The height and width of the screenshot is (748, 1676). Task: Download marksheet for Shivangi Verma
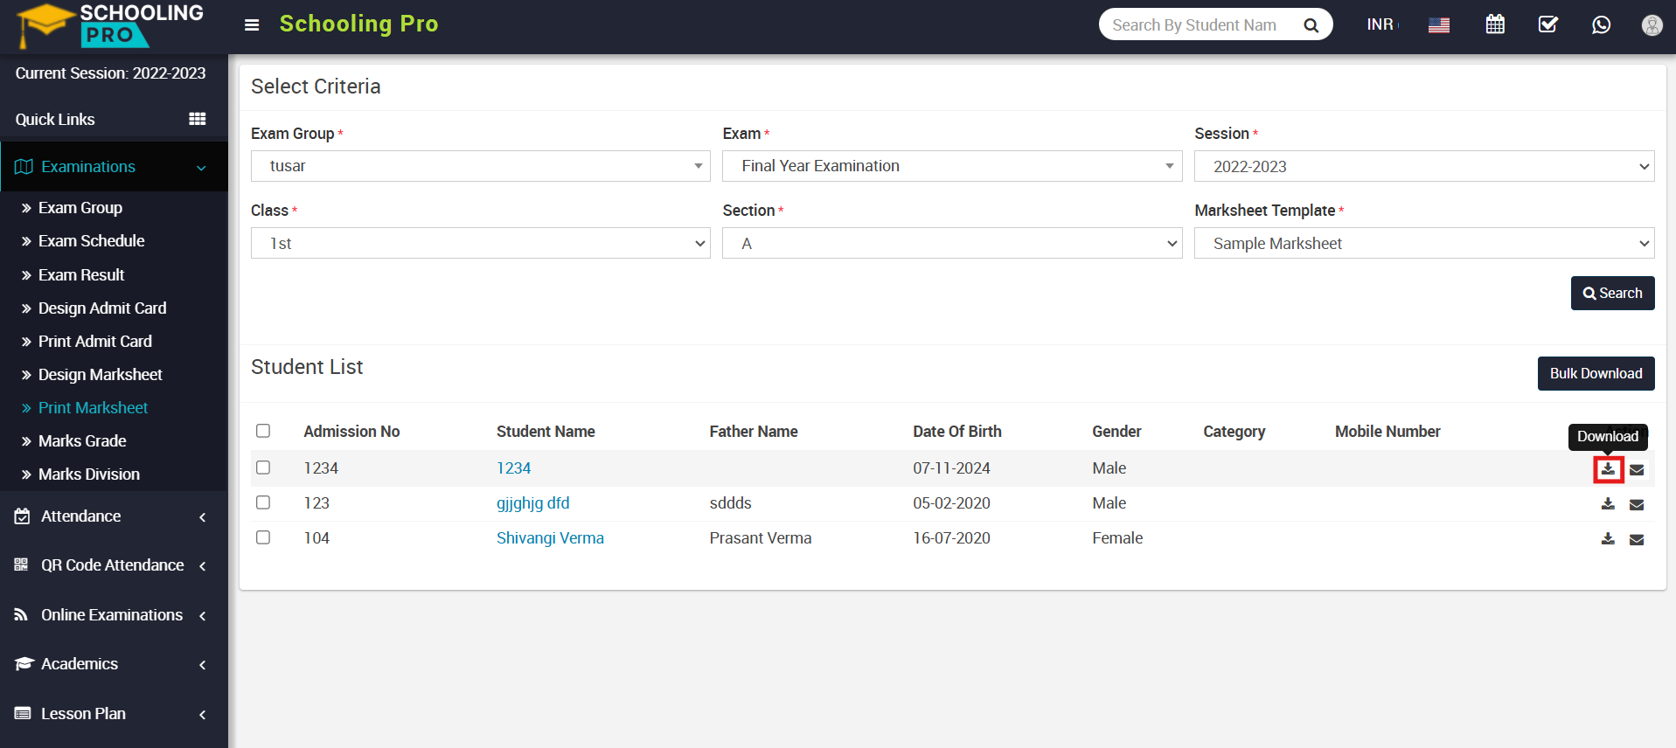pos(1608,539)
